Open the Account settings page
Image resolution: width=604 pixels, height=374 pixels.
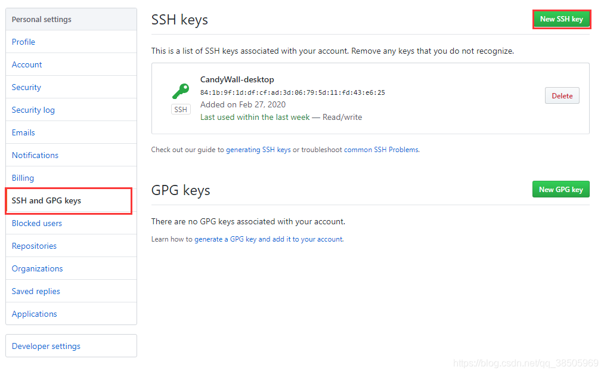[72, 64]
